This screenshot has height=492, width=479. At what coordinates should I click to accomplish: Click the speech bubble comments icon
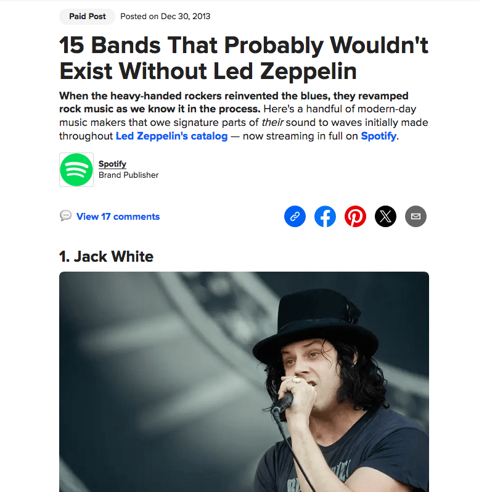pos(65,215)
